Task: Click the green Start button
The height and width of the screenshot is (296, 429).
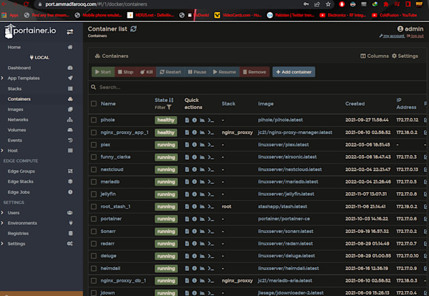Action: 103,72
